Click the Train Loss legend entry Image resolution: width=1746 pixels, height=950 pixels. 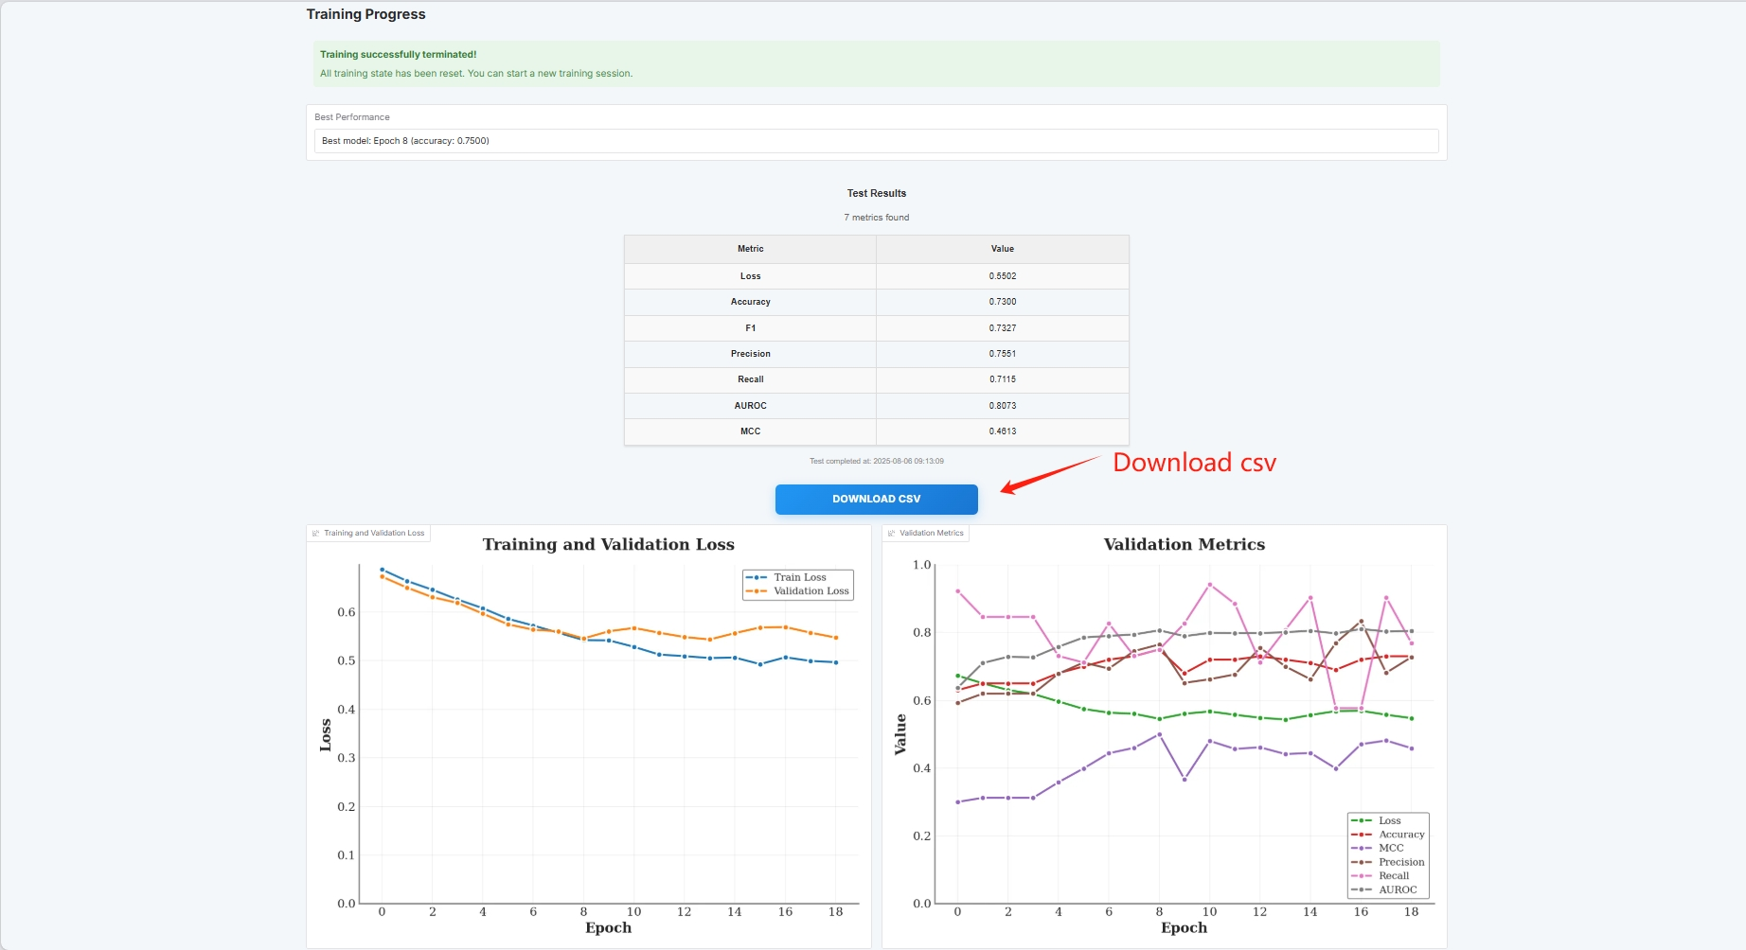click(x=799, y=577)
